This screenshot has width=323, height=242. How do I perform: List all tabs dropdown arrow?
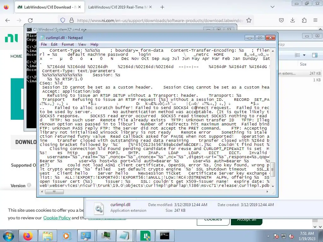click(273, 7)
